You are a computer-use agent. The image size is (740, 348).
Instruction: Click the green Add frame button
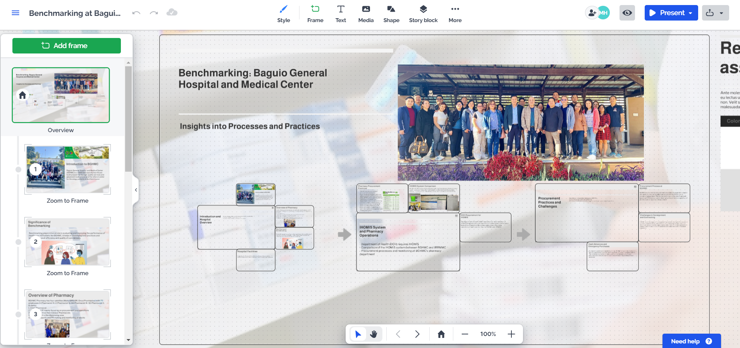(67, 46)
